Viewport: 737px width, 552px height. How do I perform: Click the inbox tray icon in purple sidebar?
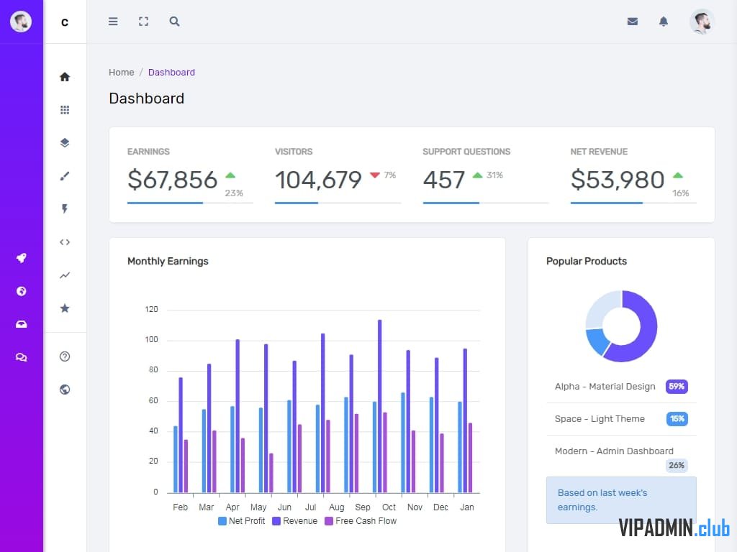click(x=21, y=324)
